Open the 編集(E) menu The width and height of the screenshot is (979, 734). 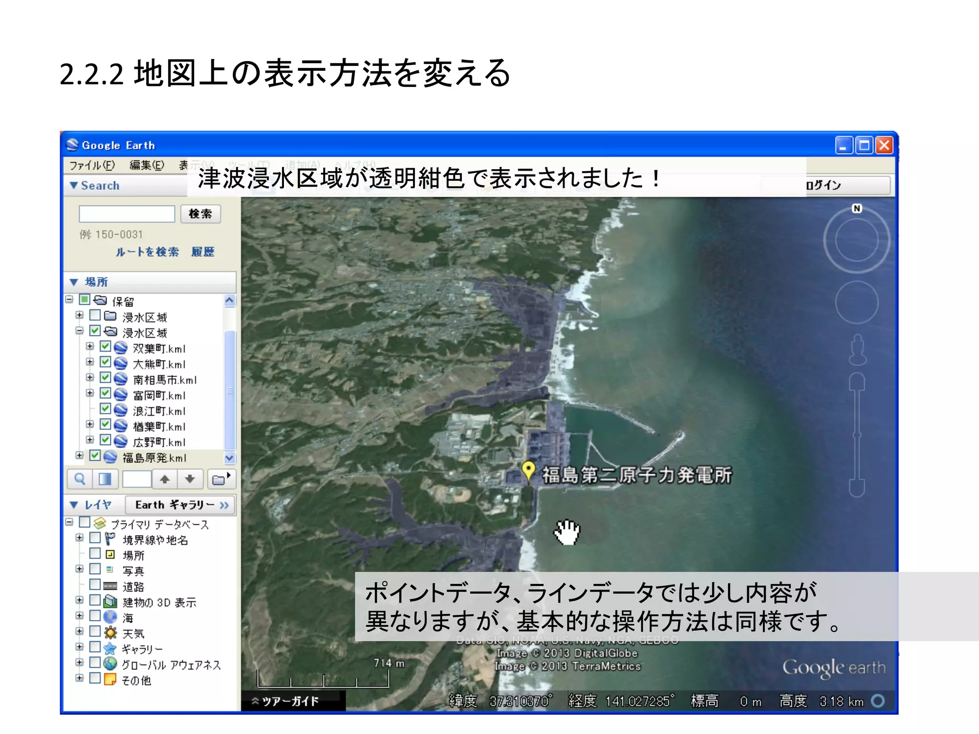[x=147, y=165]
